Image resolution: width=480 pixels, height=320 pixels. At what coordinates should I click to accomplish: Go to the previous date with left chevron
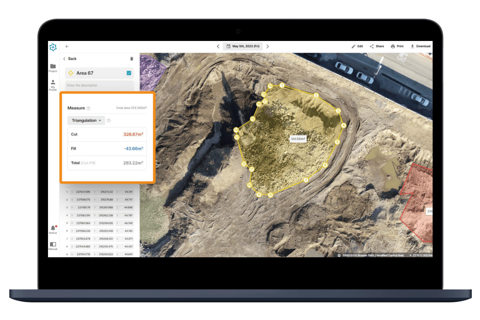tap(218, 46)
